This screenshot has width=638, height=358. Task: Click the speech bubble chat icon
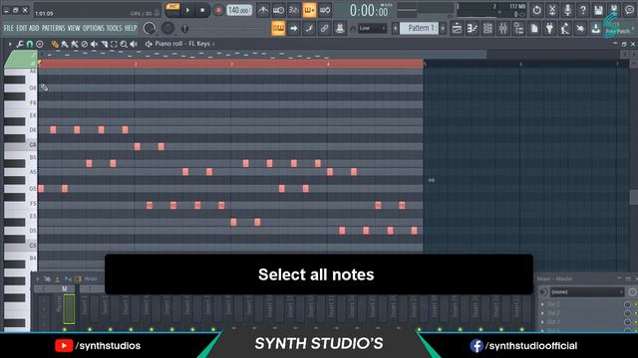(x=629, y=10)
